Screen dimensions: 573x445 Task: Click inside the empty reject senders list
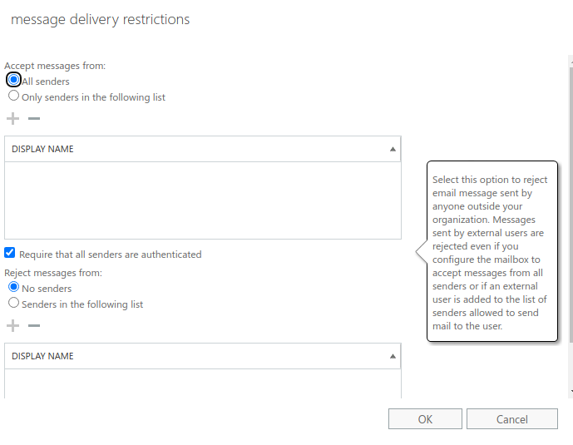coord(202,383)
